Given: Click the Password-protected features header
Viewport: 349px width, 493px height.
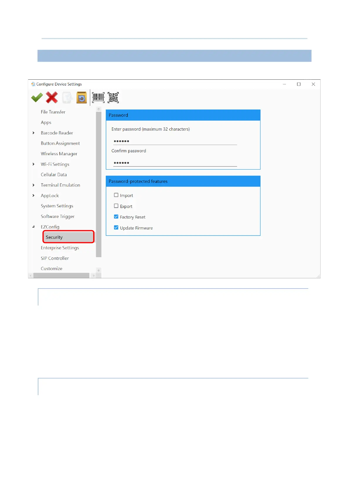Looking at the screenshot, I should [183, 181].
